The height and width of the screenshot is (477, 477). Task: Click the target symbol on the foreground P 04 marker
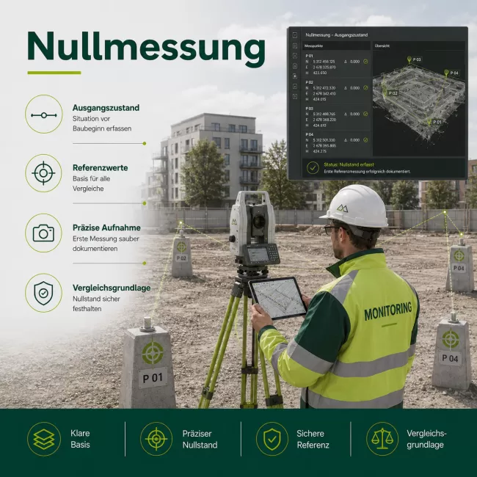(451, 340)
